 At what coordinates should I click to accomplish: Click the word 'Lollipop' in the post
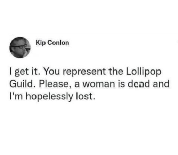coord(144,72)
